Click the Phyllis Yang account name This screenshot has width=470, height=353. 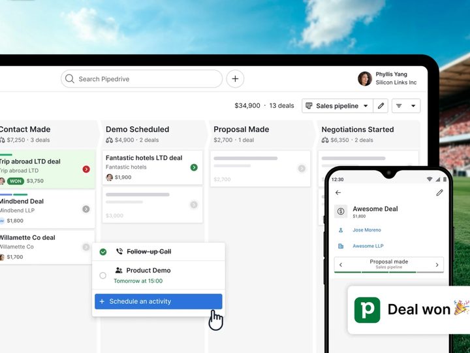coord(392,74)
